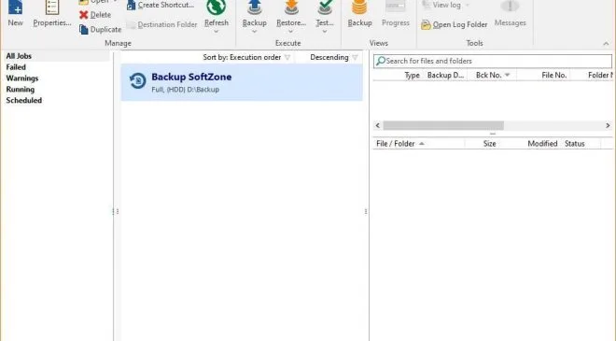Click the Backup SoftZone job icon
Image resolution: width=616 pixels, height=341 pixels.
pyautogui.click(x=137, y=80)
